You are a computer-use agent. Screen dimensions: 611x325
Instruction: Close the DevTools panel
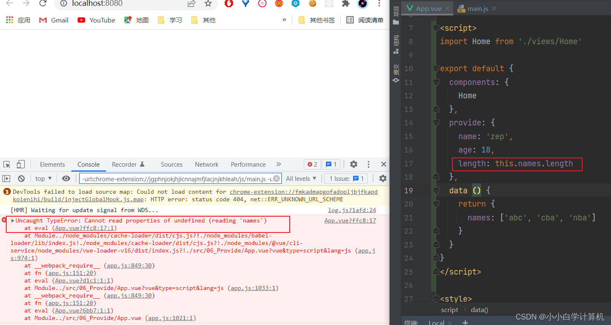pos(384,165)
